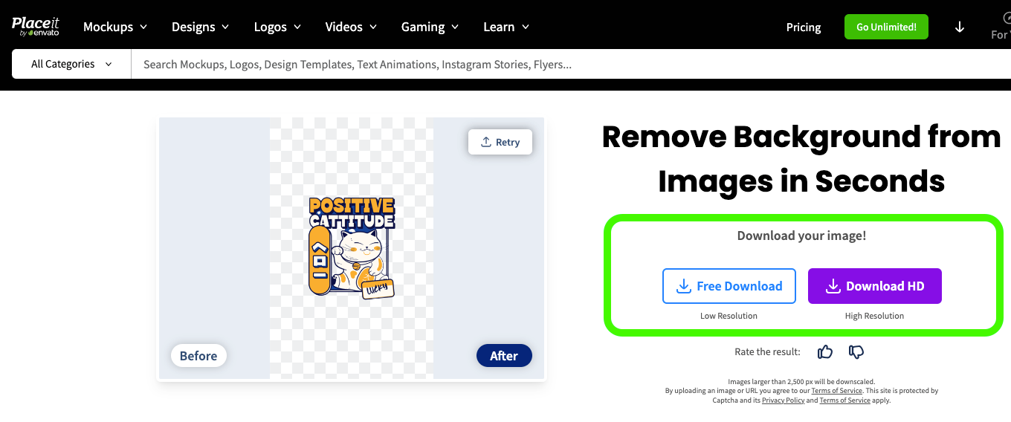
Task: Open the Pricing page link
Action: 804,27
